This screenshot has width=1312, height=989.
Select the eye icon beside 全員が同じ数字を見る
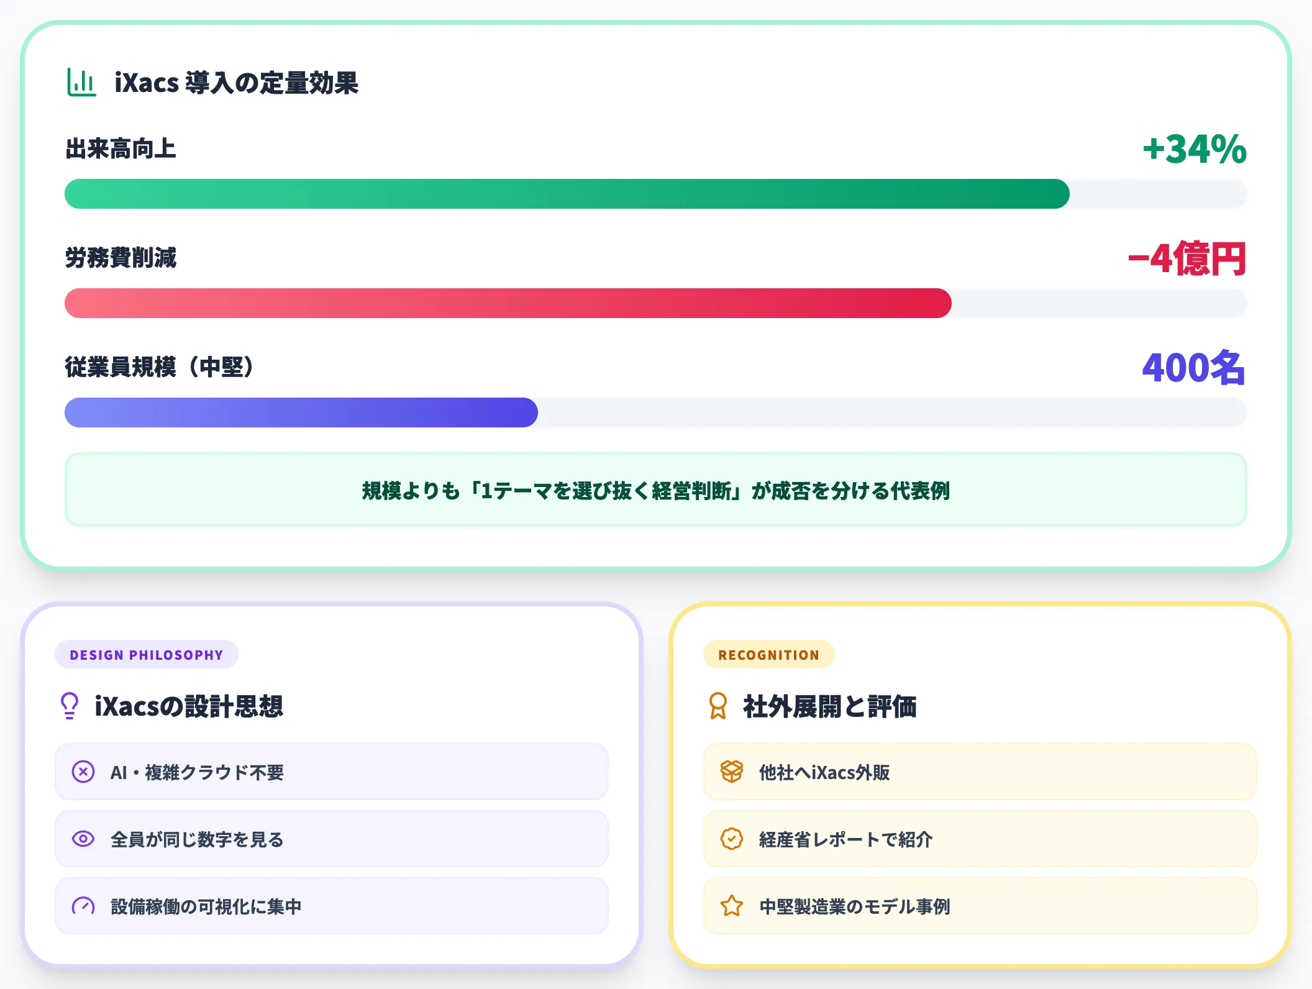83,839
